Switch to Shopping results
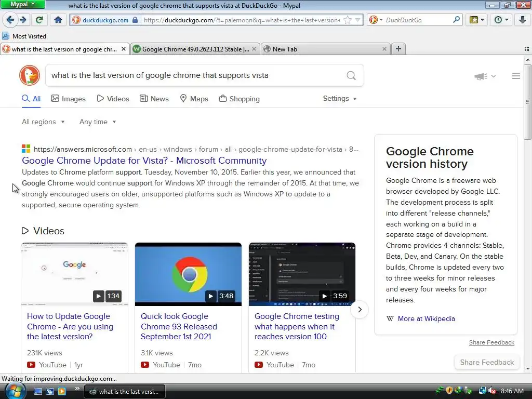The width and height of the screenshot is (532, 399). click(x=239, y=99)
